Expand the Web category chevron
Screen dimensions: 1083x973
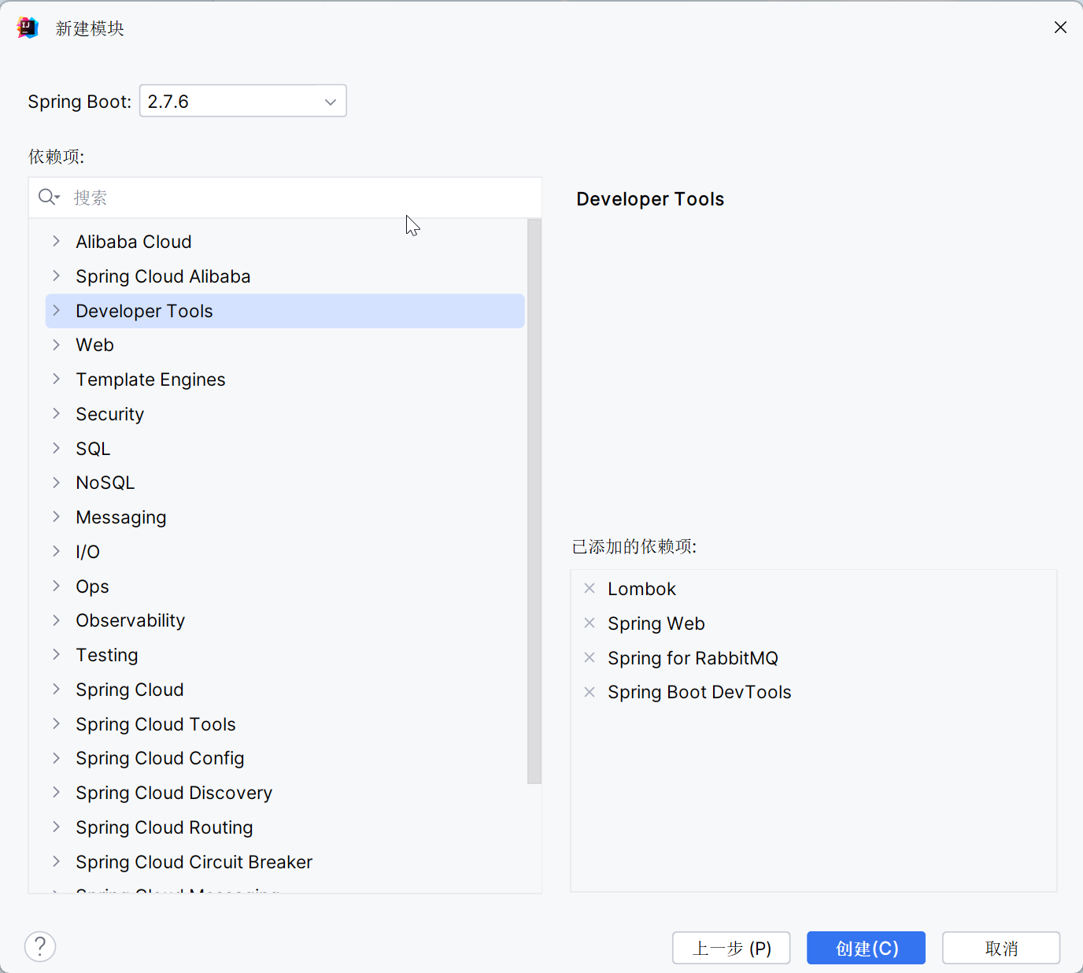click(x=56, y=345)
